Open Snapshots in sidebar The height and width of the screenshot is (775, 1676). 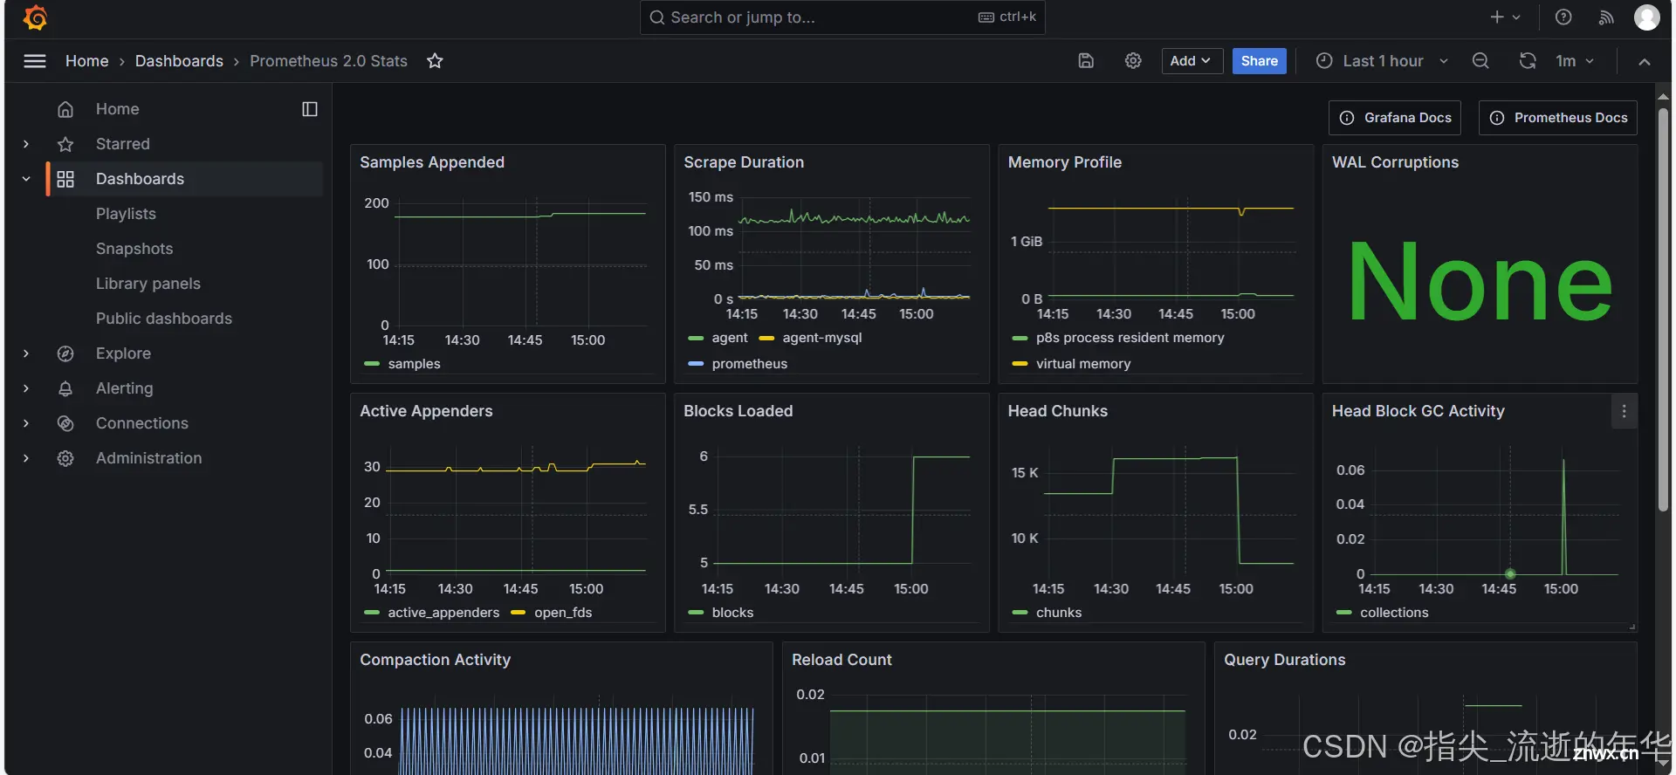(x=134, y=249)
